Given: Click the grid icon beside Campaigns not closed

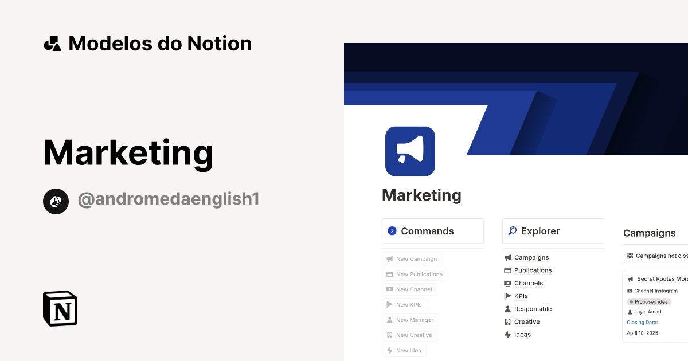Looking at the screenshot, I should pyautogui.click(x=630, y=256).
